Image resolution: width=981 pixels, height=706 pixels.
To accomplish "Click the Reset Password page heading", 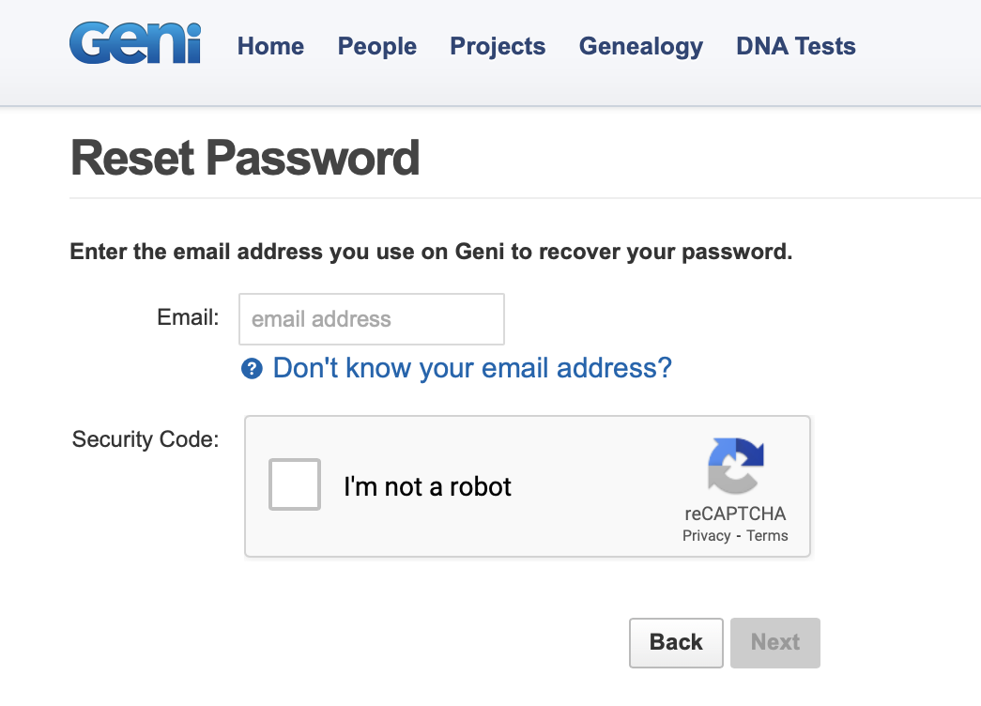I will [x=244, y=158].
